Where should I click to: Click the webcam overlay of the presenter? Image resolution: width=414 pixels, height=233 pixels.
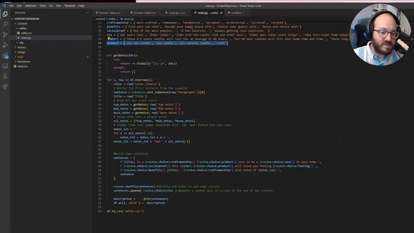[380, 34]
